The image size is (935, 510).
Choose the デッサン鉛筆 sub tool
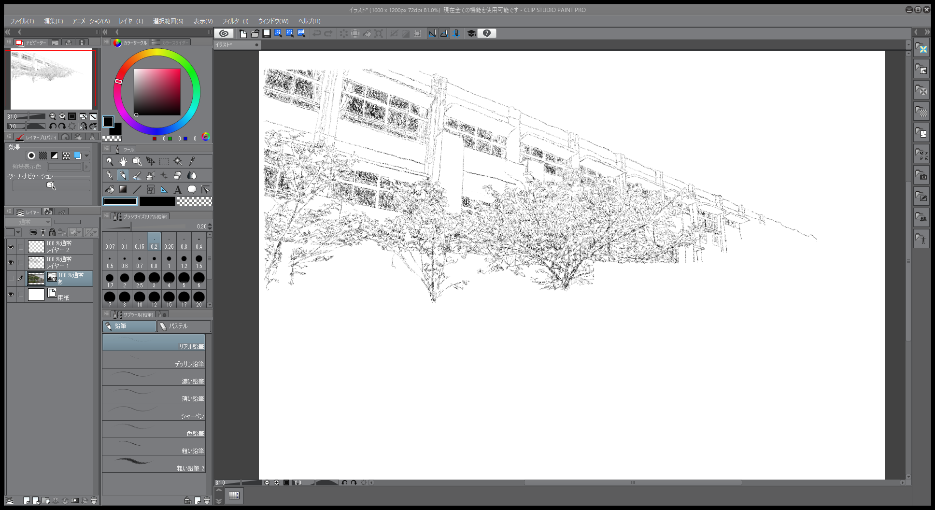(x=154, y=360)
